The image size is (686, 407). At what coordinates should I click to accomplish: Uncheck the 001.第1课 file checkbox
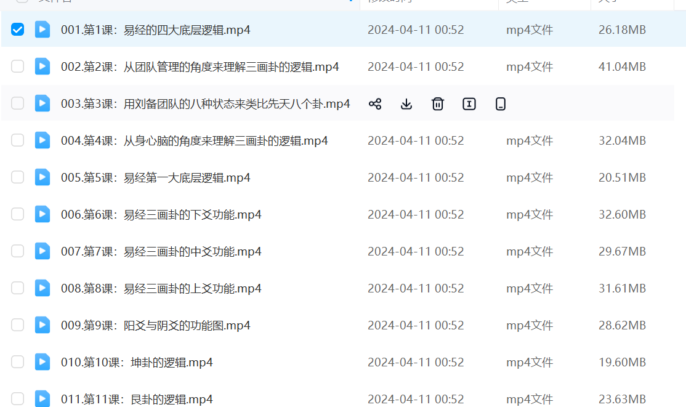pos(18,30)
